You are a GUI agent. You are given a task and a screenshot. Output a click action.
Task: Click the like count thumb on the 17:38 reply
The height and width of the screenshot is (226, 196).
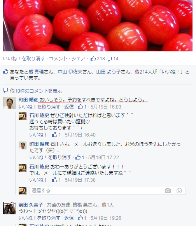[x=54, y=180]
